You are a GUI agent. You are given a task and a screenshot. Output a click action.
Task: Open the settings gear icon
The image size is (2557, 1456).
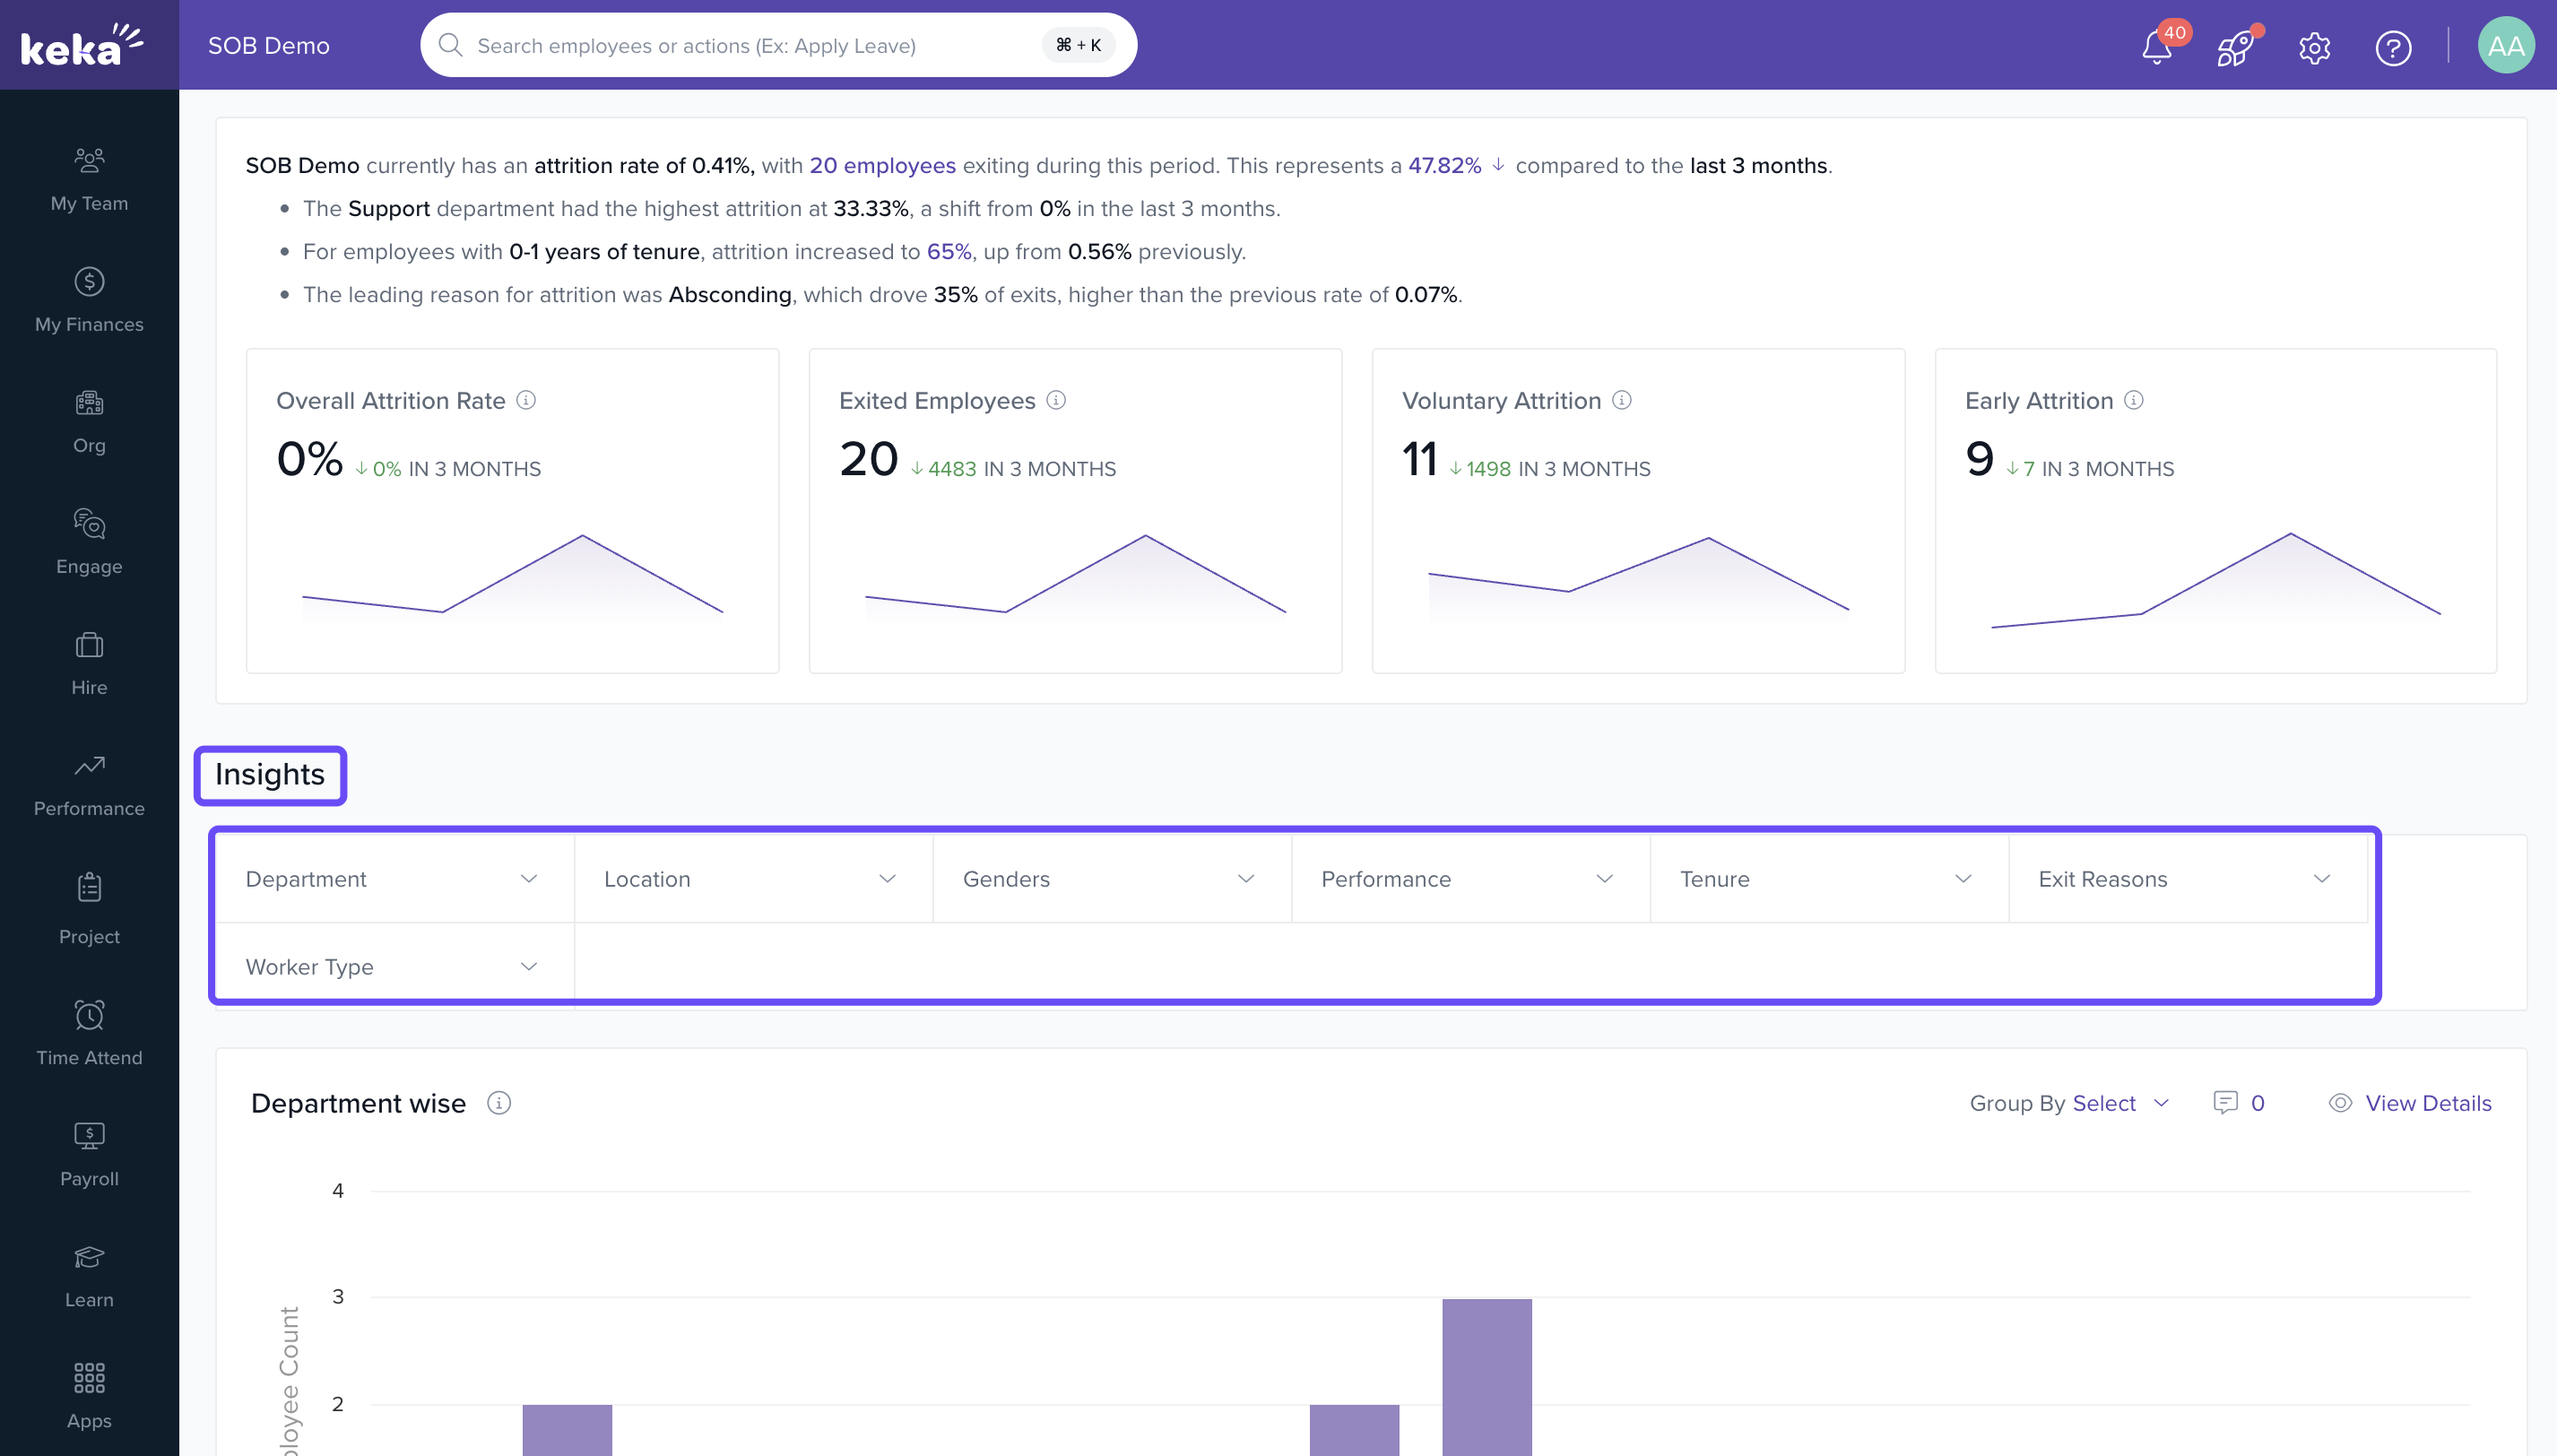point(2314,47)
